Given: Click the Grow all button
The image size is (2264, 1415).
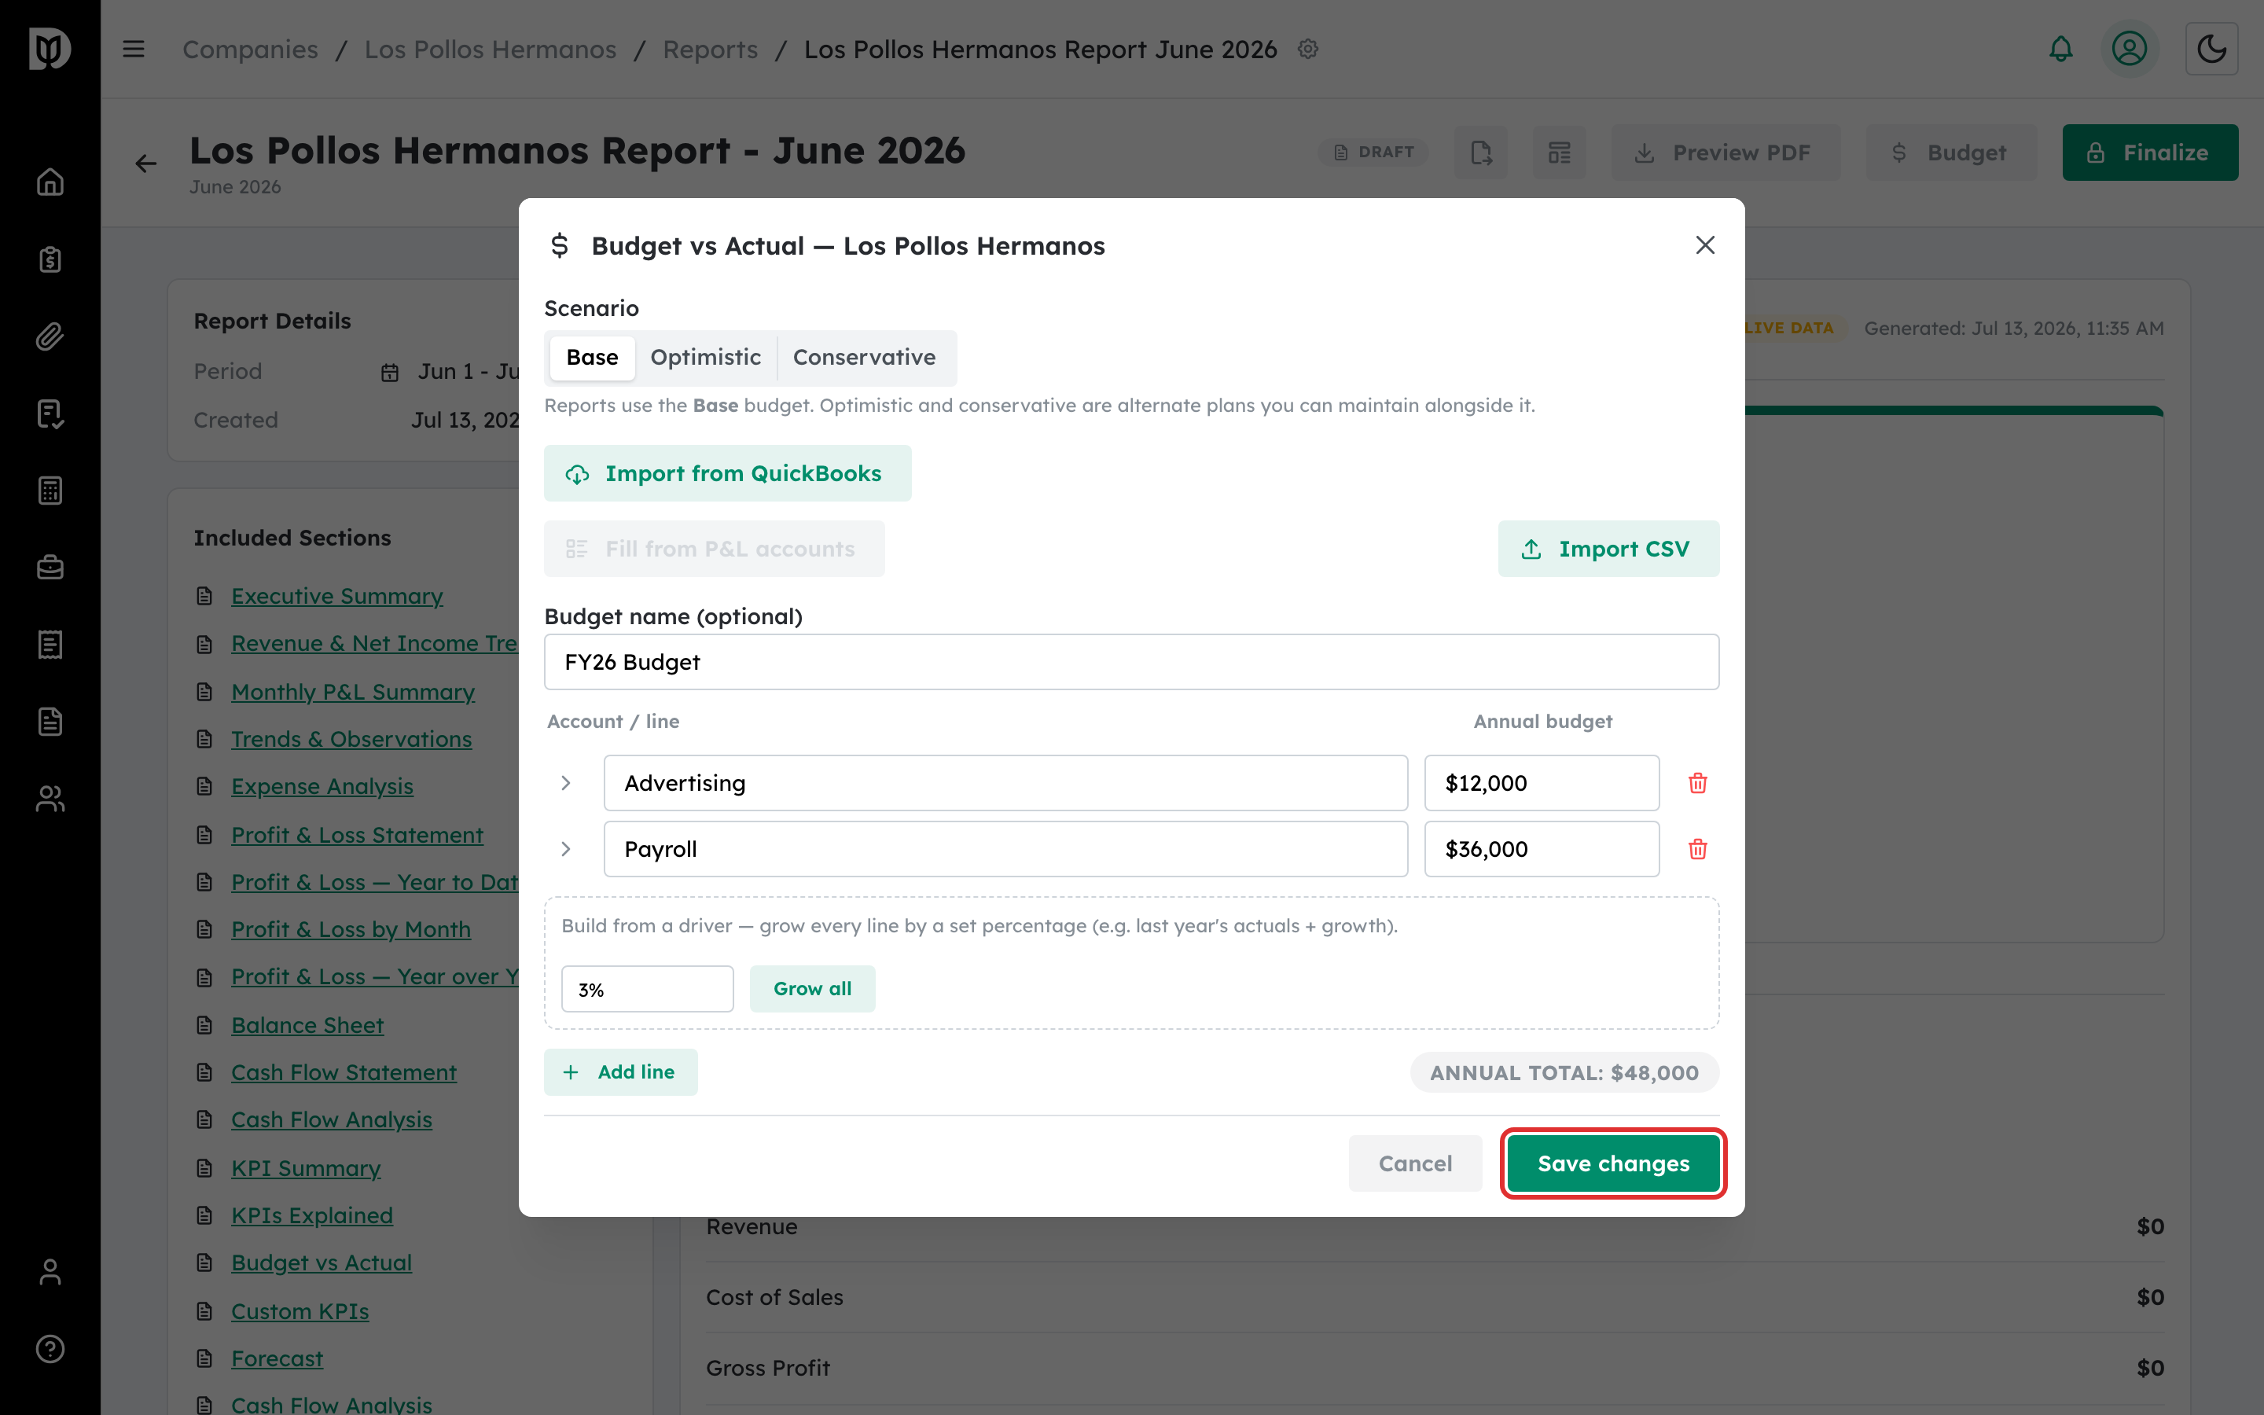Looking at the screenshot, I should pyautogui.click(x=812, y=989).
